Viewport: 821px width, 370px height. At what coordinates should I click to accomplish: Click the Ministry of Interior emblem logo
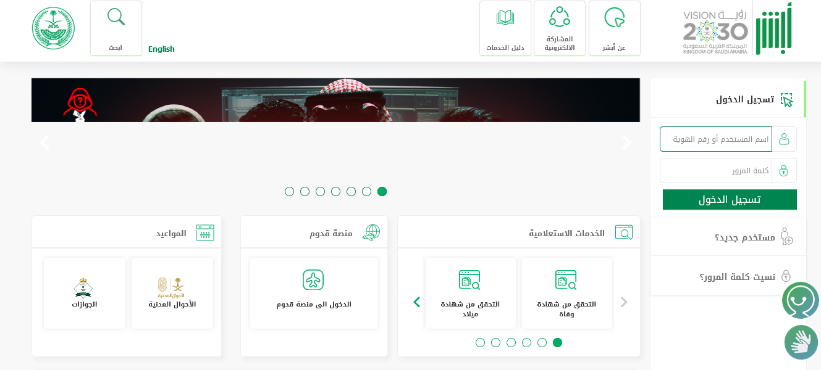53,28
